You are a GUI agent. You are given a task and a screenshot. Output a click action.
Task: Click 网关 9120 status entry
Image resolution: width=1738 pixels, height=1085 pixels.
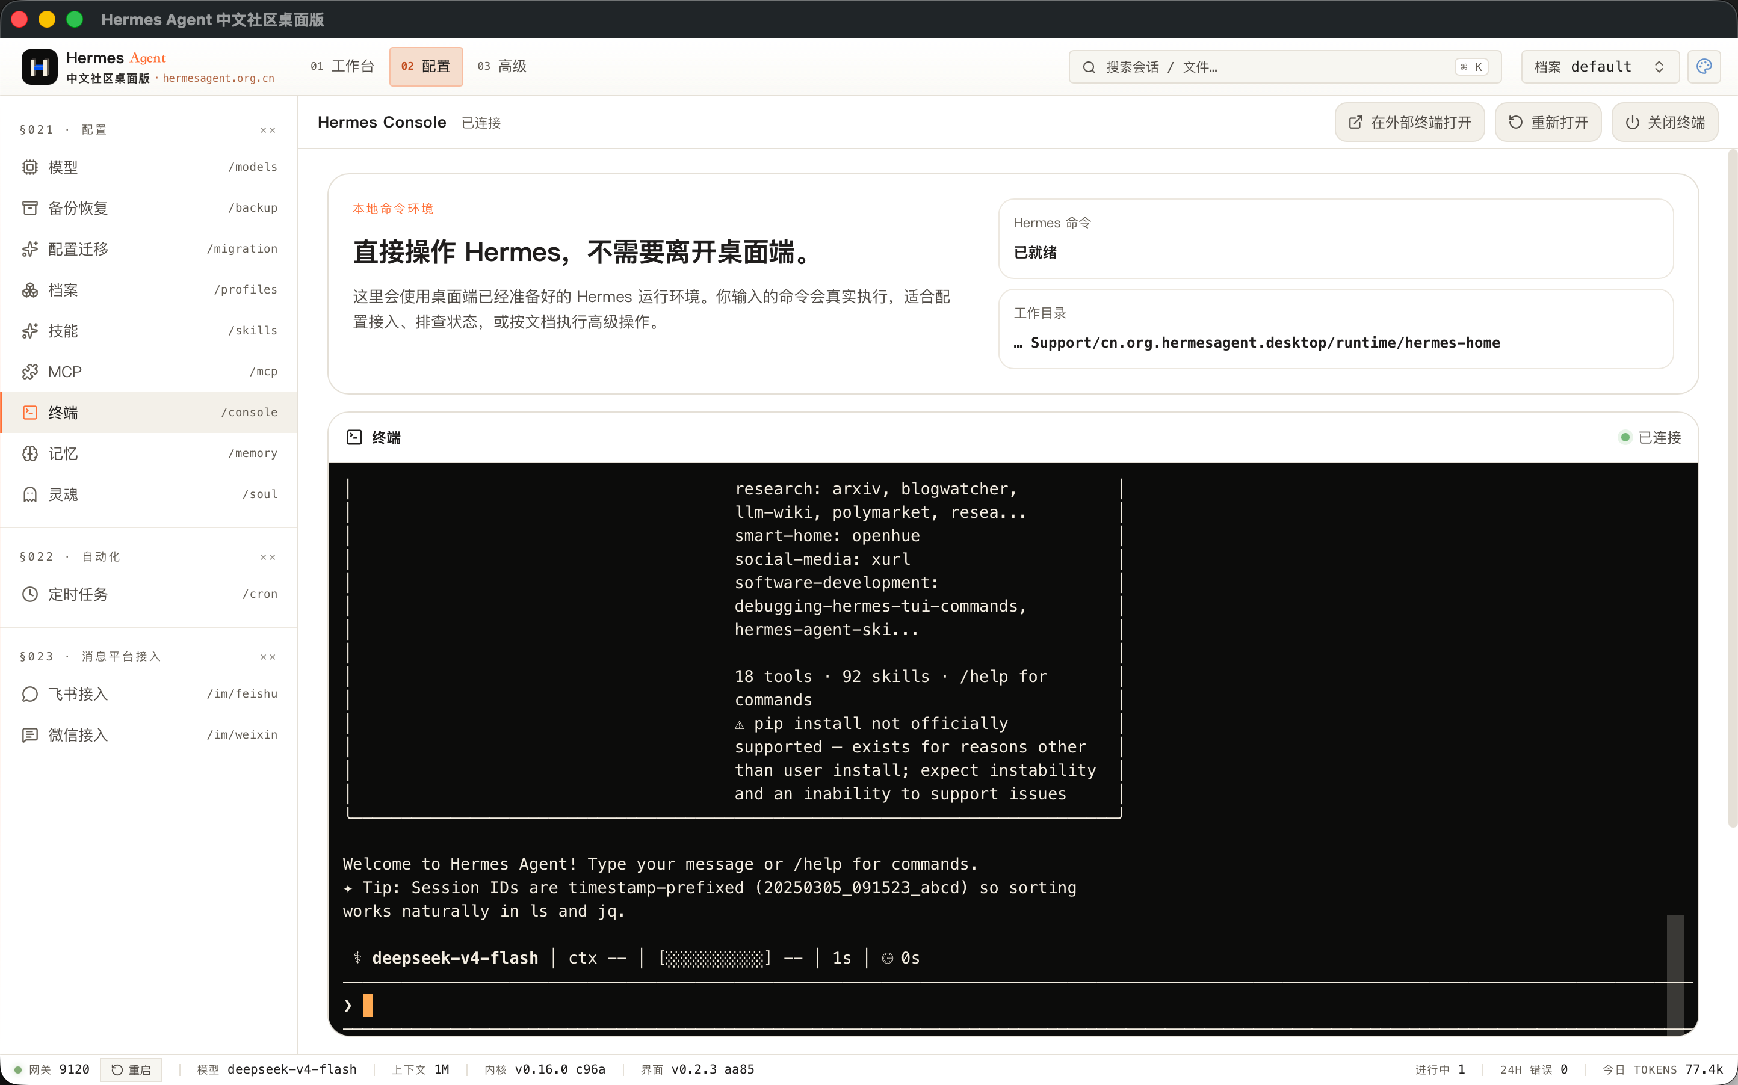(x=52, y=1069)
